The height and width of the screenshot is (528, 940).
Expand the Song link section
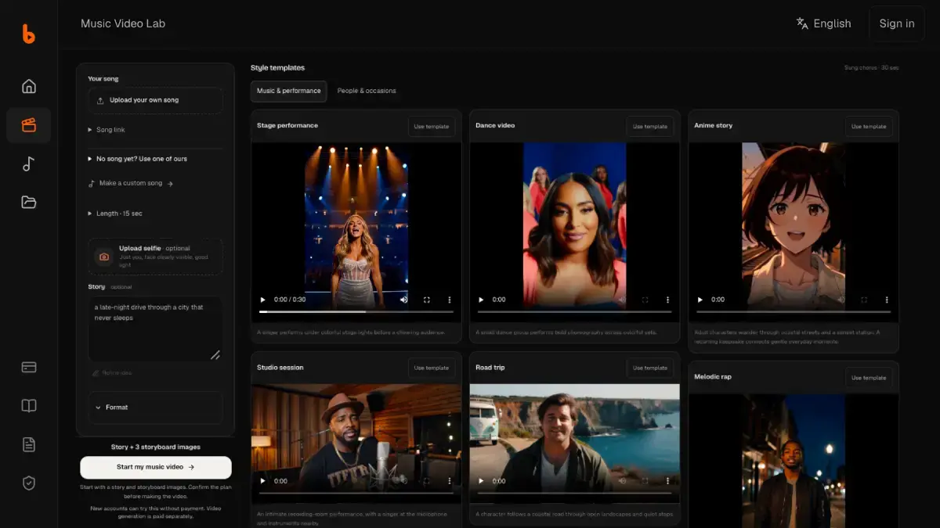pyautogui.click(x=107, y=130)
